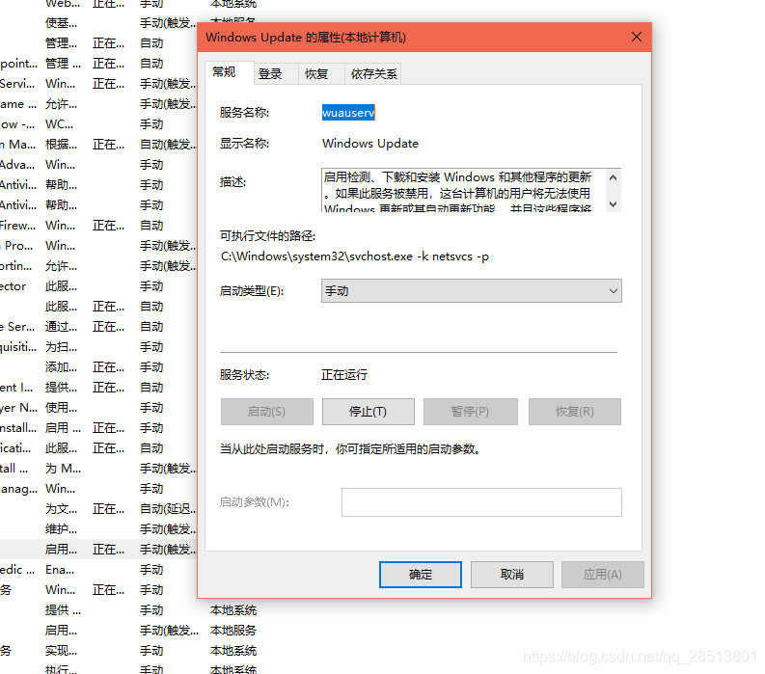
Task: Select the services row '为 M...'
Action: [98, 469]
